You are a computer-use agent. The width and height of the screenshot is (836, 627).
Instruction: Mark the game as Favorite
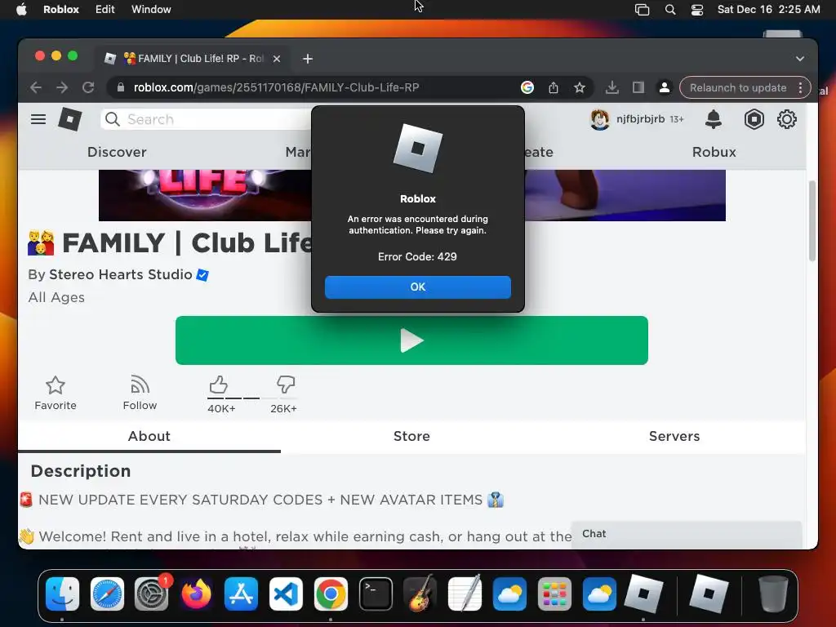56,393
